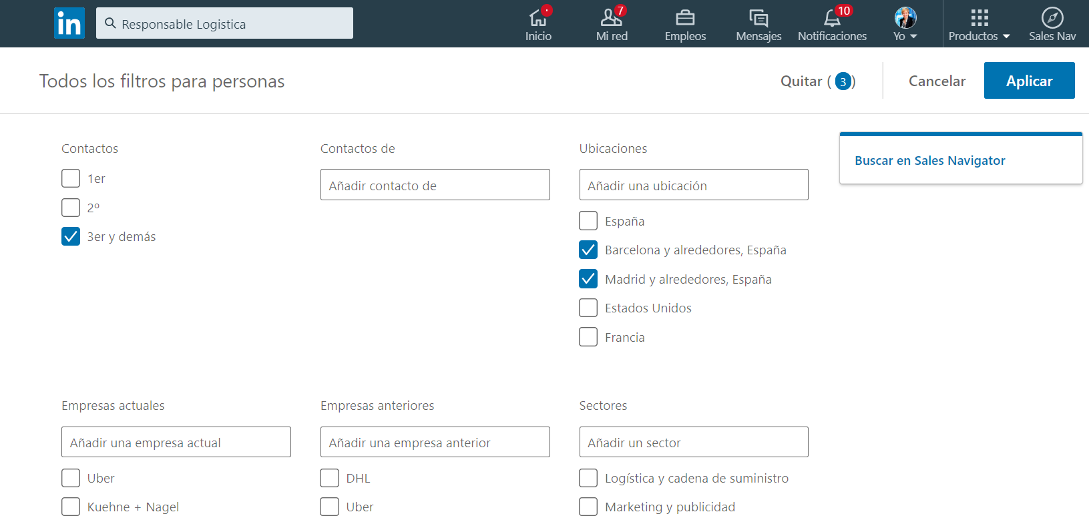Screen dimensions: 1089x526
Task: Open Empleos briefcase icon
Action: coord(685,18)
